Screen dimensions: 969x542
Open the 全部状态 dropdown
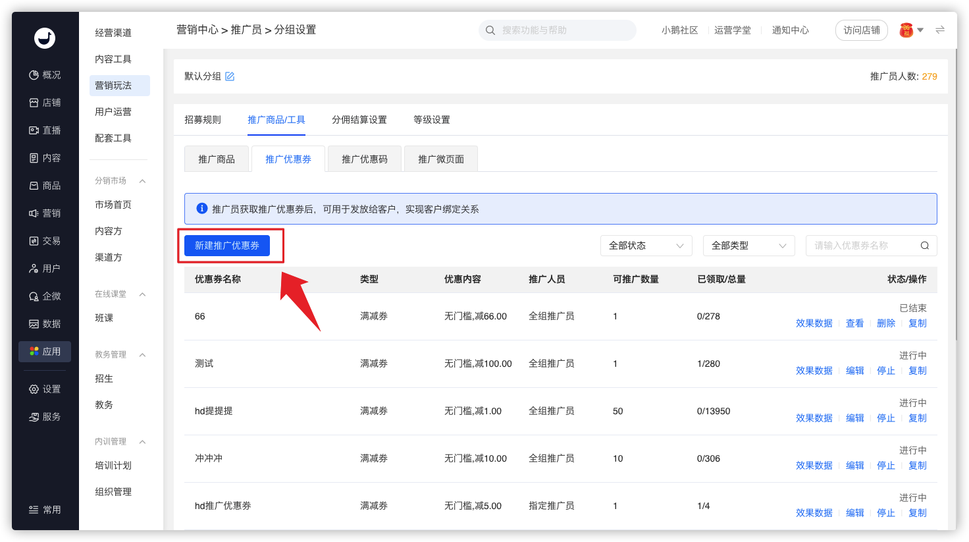(646, 246)
